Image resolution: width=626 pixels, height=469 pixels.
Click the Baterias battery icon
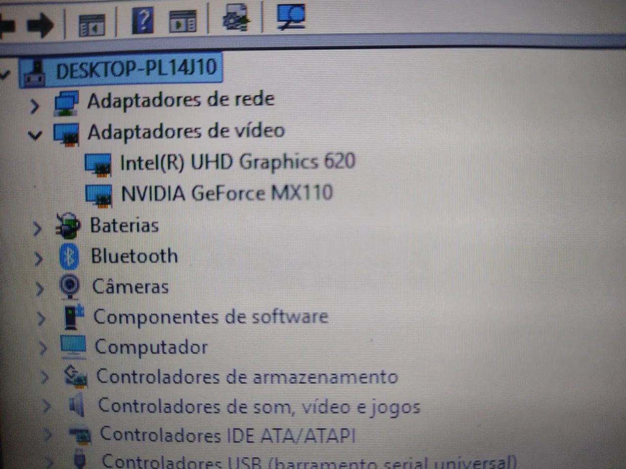tap(68, 226)
